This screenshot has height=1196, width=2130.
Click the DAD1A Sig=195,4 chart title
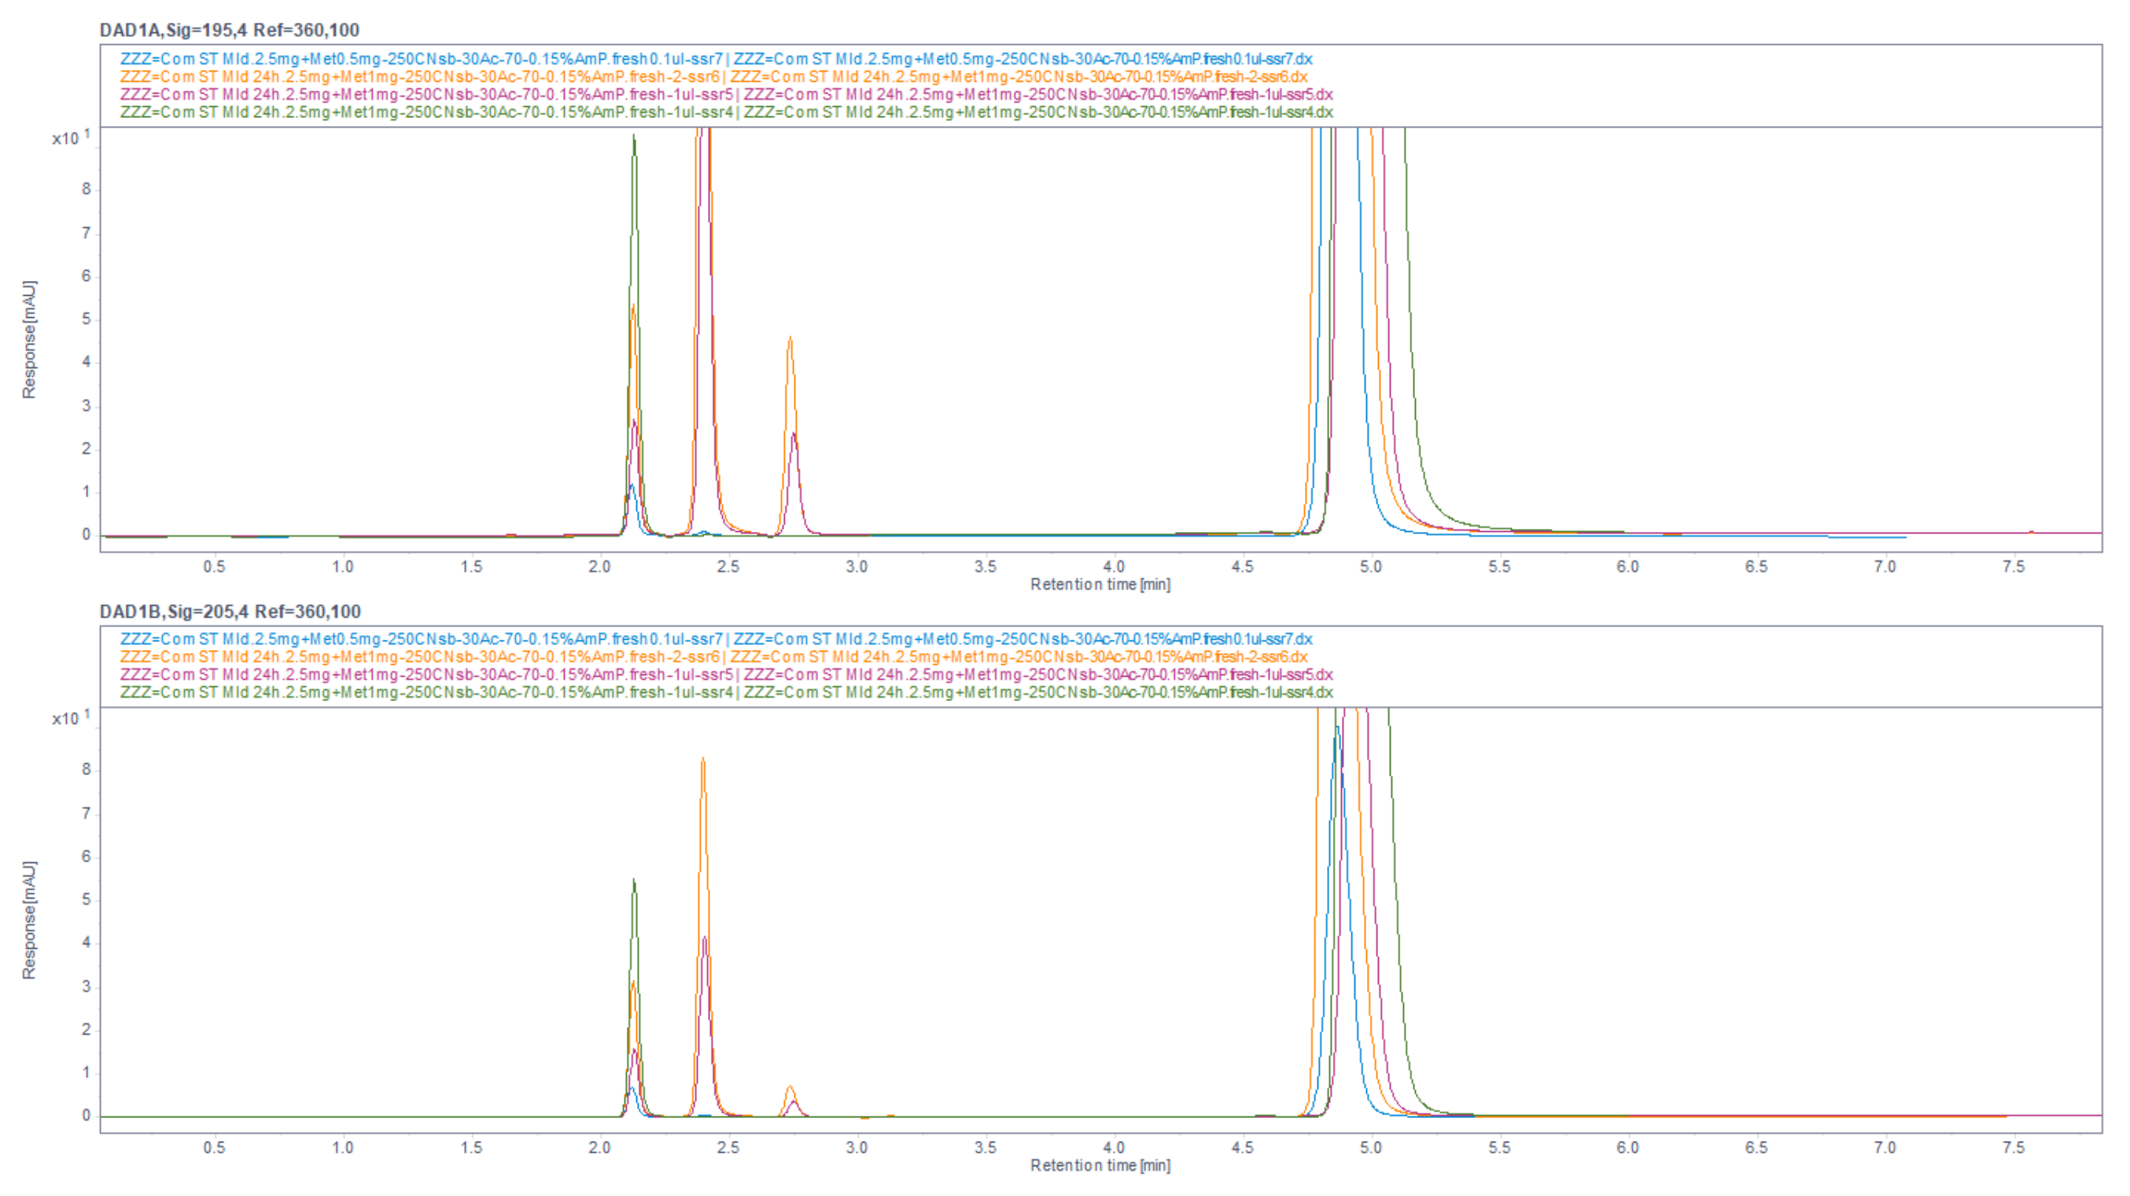pos(229,31)
